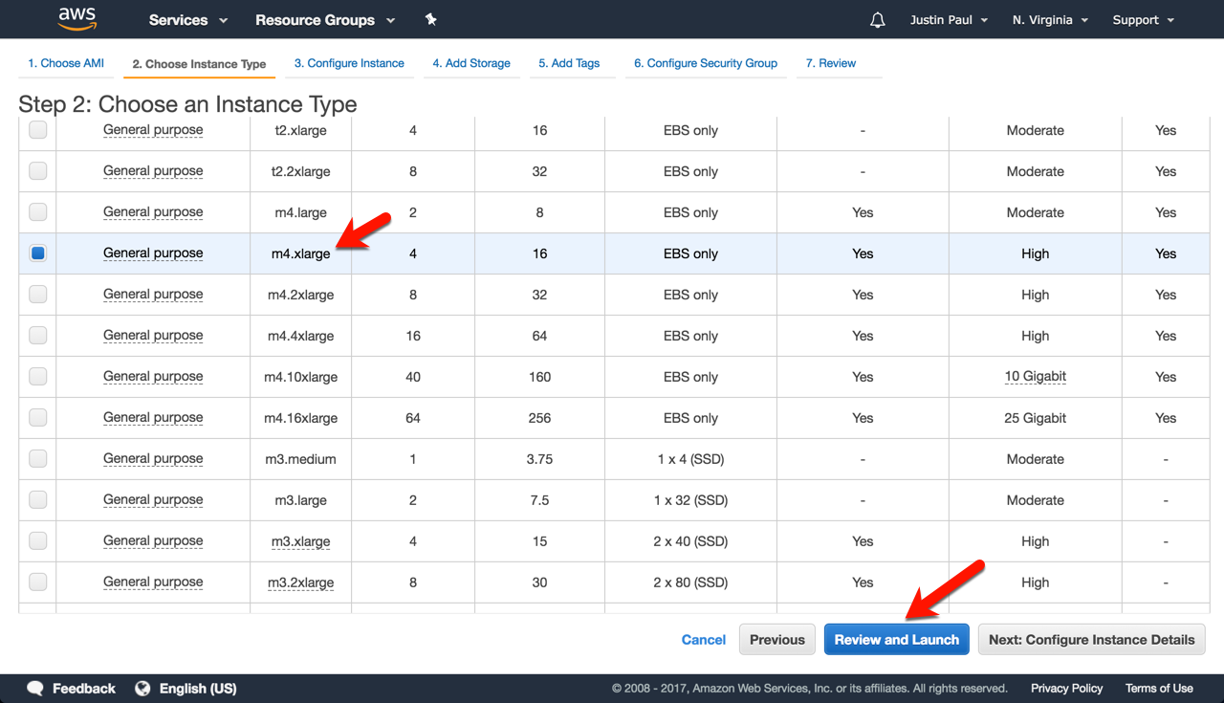Go to the Choose AMI step tab
This screenshot has height=703, width=1224.
point(66,63)
